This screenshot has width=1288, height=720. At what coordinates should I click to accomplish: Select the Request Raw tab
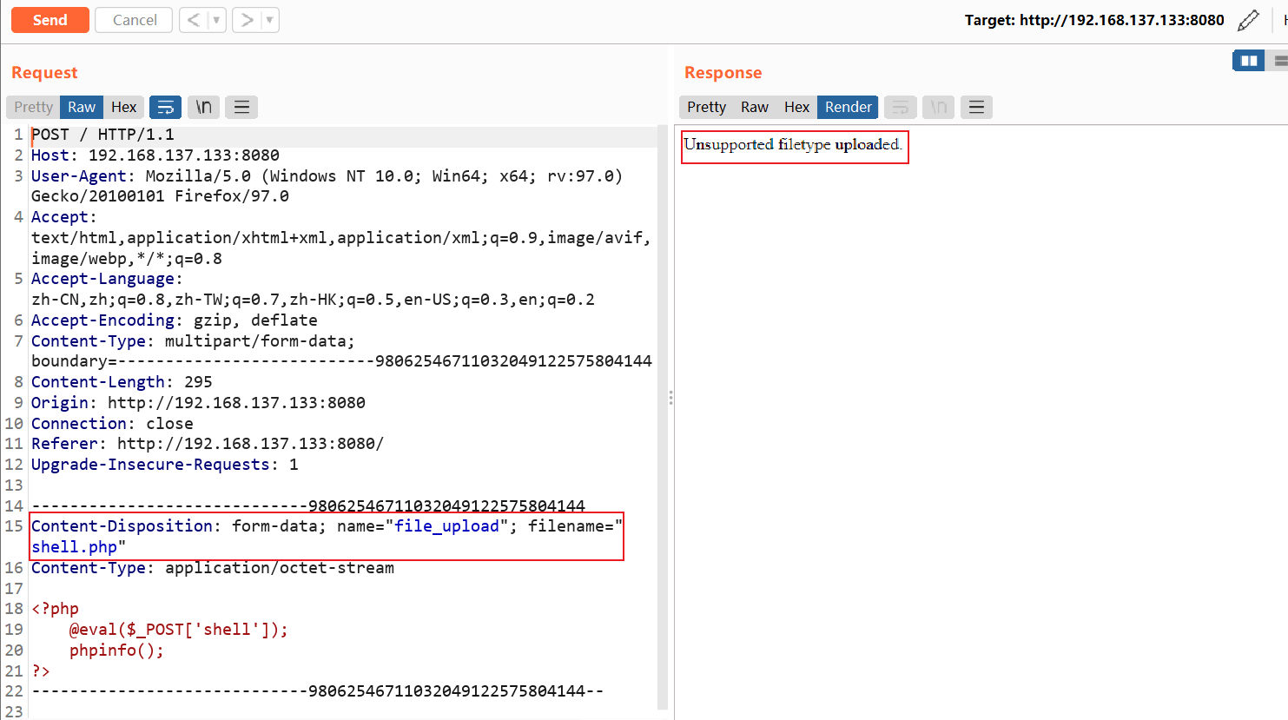pyautogui.click(x=82, y=107)
